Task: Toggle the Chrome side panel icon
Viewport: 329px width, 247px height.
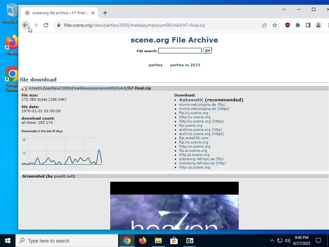Action: click(308, 25)
